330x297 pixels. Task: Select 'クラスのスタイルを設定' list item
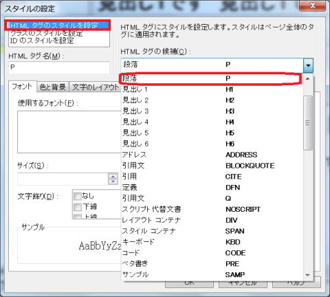click(59, 33)
